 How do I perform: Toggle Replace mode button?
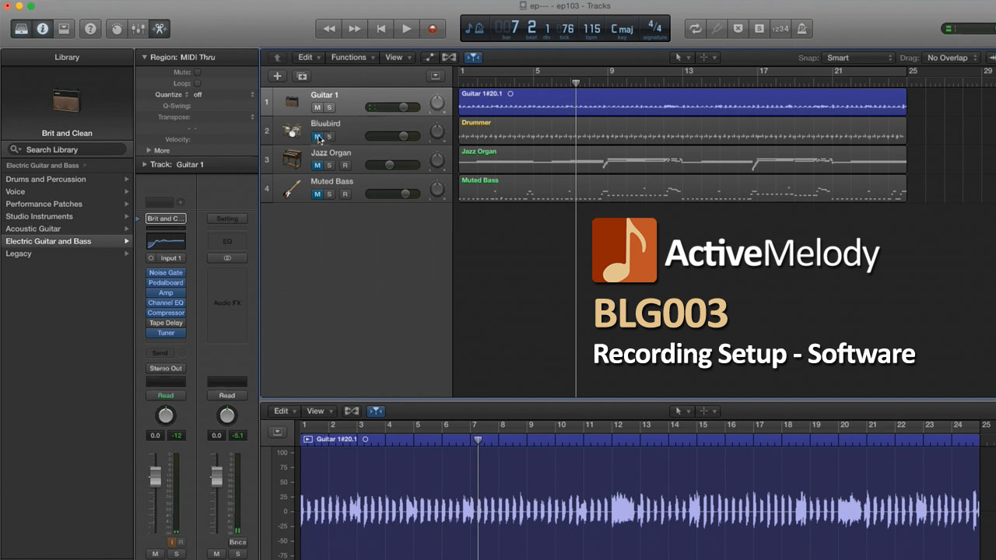click(x=738, y=29)
